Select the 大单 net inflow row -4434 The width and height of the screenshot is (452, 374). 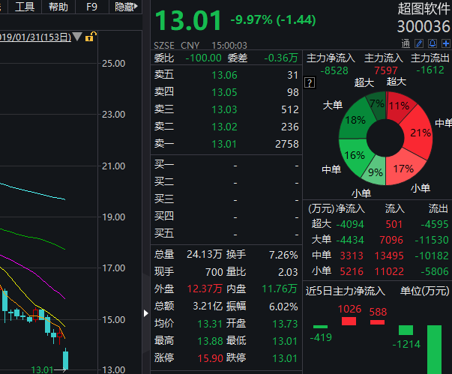coord(379,240)
